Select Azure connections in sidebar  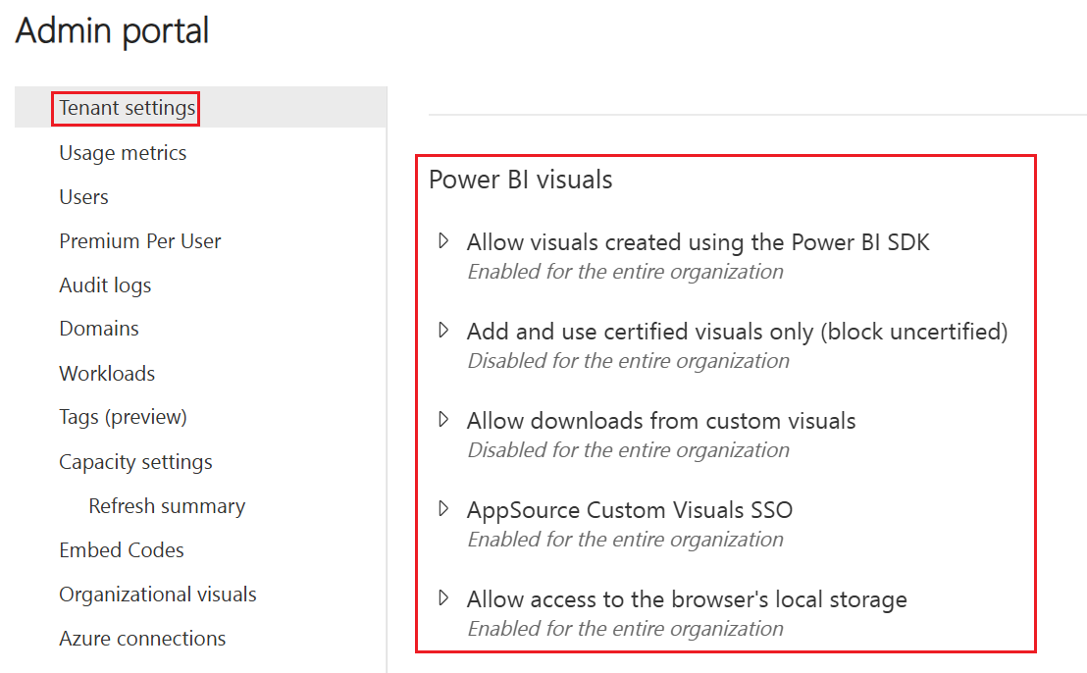142,639
